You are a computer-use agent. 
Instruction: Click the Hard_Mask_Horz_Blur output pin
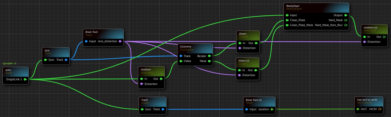coord(346,25)
